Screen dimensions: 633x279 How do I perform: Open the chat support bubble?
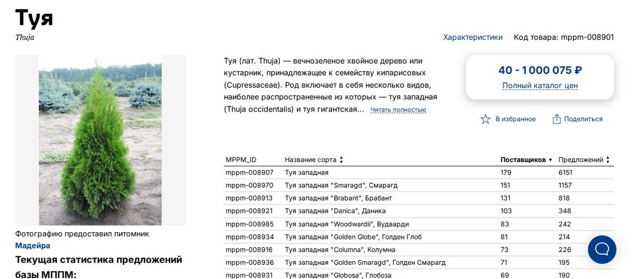pos(602,250)
